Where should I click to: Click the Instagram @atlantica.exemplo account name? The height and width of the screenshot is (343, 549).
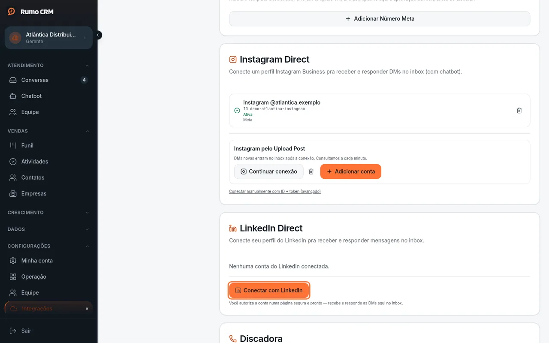coord(282,102)
